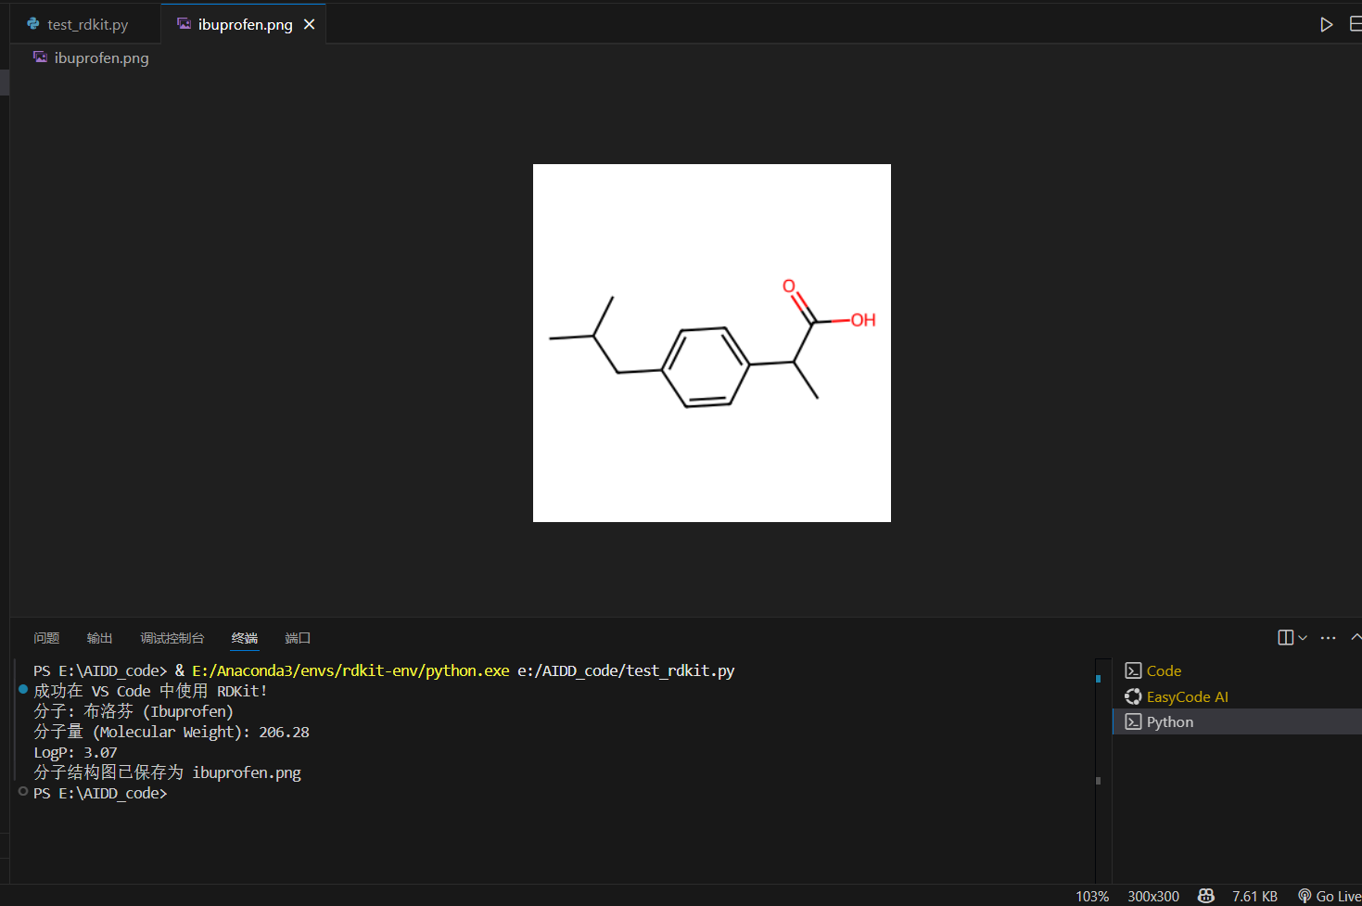Image resolution: width=1362 pixels, height=906 pixels.
Task: Click the Run Python File play icon
Action: pos(1326,24)
